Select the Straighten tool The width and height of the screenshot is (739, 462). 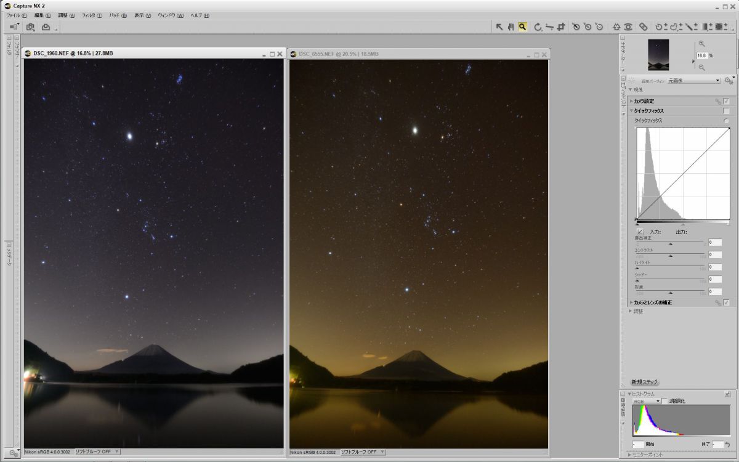[549, 26]
